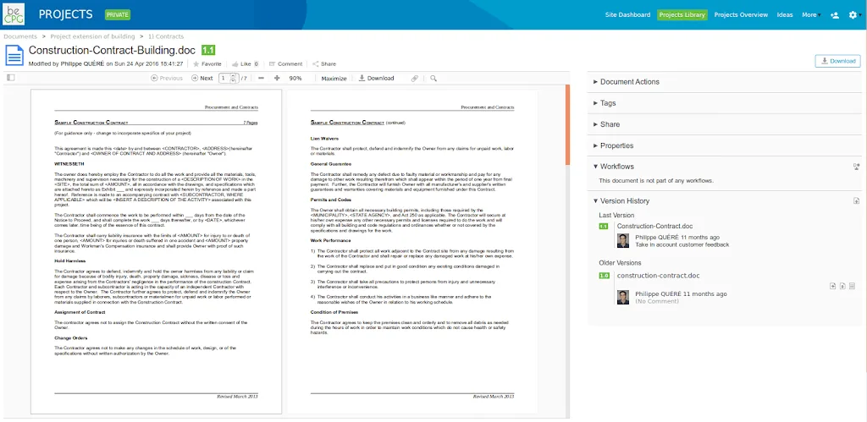Click the beCPG logo
The width and height of the screenshot is (867, 422).
pyautogui.click(x=14, y=14)
